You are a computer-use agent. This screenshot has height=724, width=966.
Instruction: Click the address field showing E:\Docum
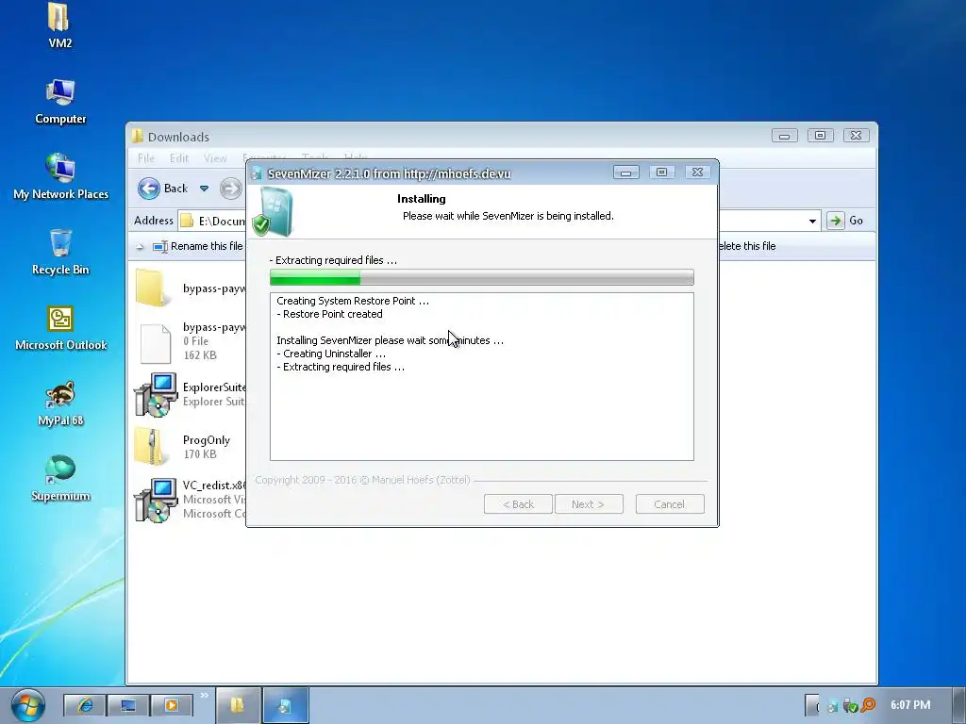tap(213, 221)
